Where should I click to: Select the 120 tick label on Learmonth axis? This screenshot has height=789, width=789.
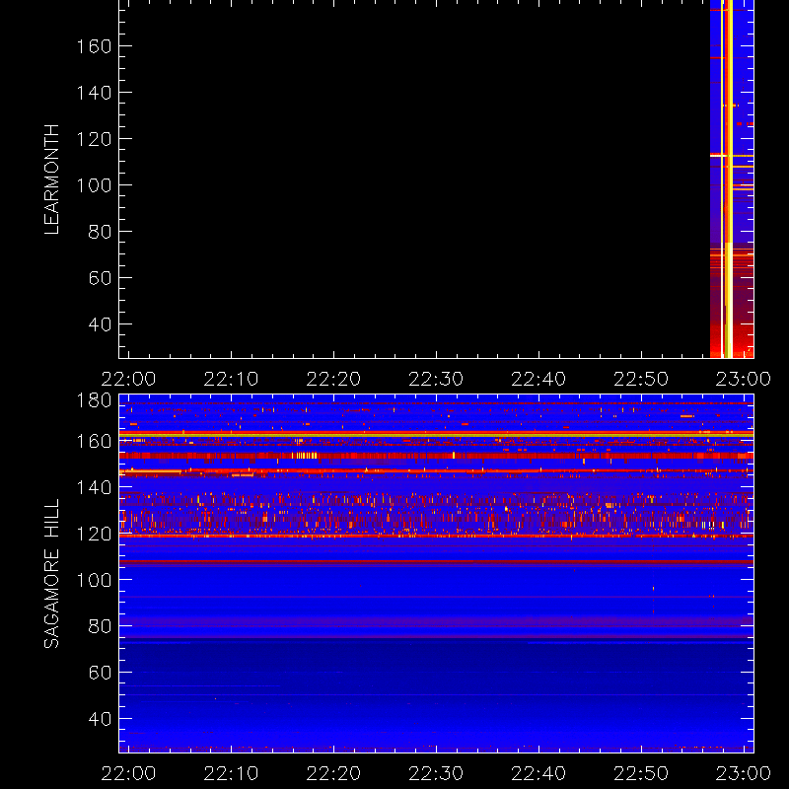(x=94, y=139)
